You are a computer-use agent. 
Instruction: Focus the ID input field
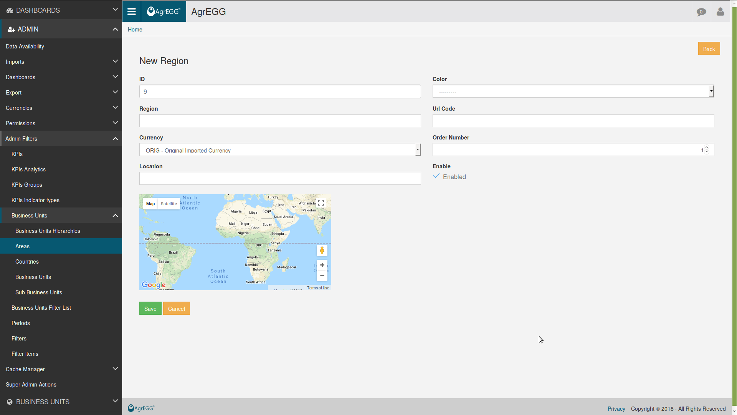[x=280, y=91]
